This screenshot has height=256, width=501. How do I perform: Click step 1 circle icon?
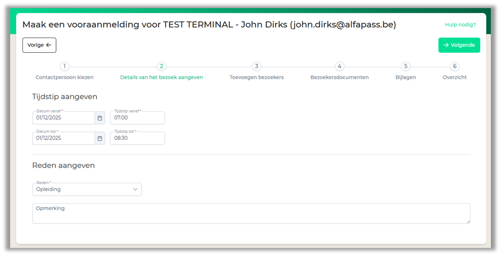tap(65, 66)
